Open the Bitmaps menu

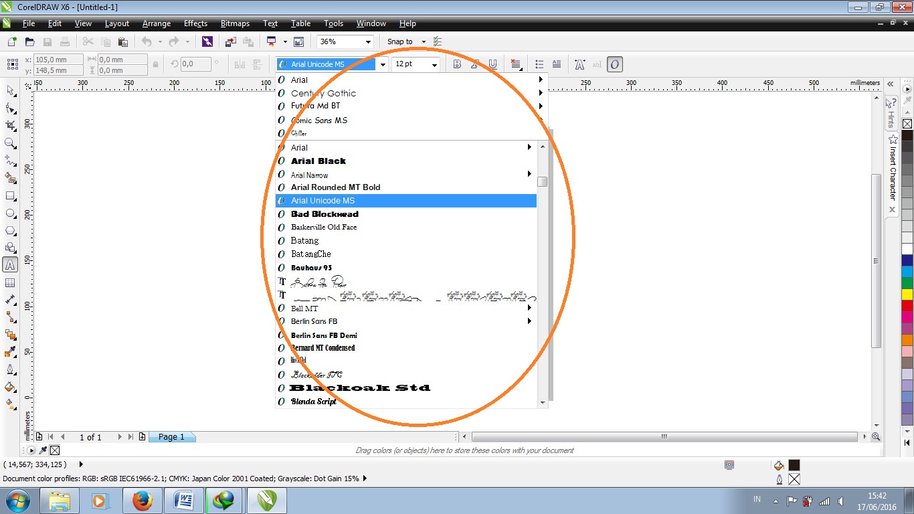point(235,23)
